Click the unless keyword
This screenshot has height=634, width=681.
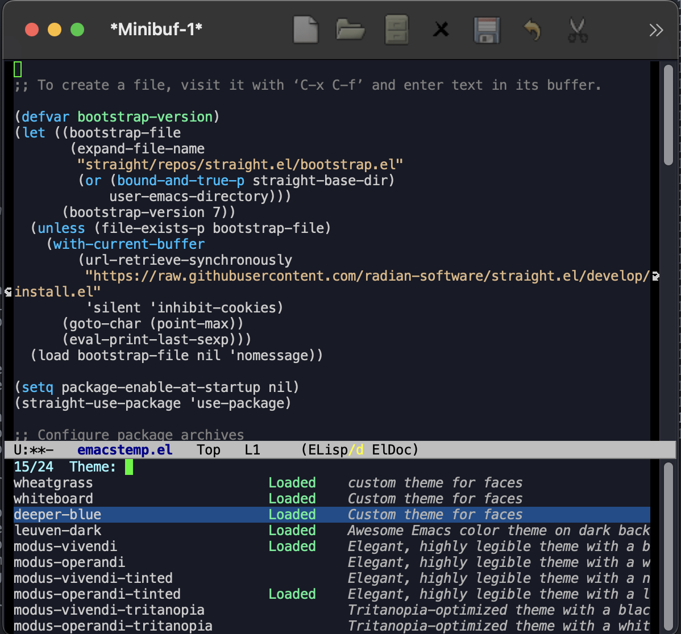point(61,228)
